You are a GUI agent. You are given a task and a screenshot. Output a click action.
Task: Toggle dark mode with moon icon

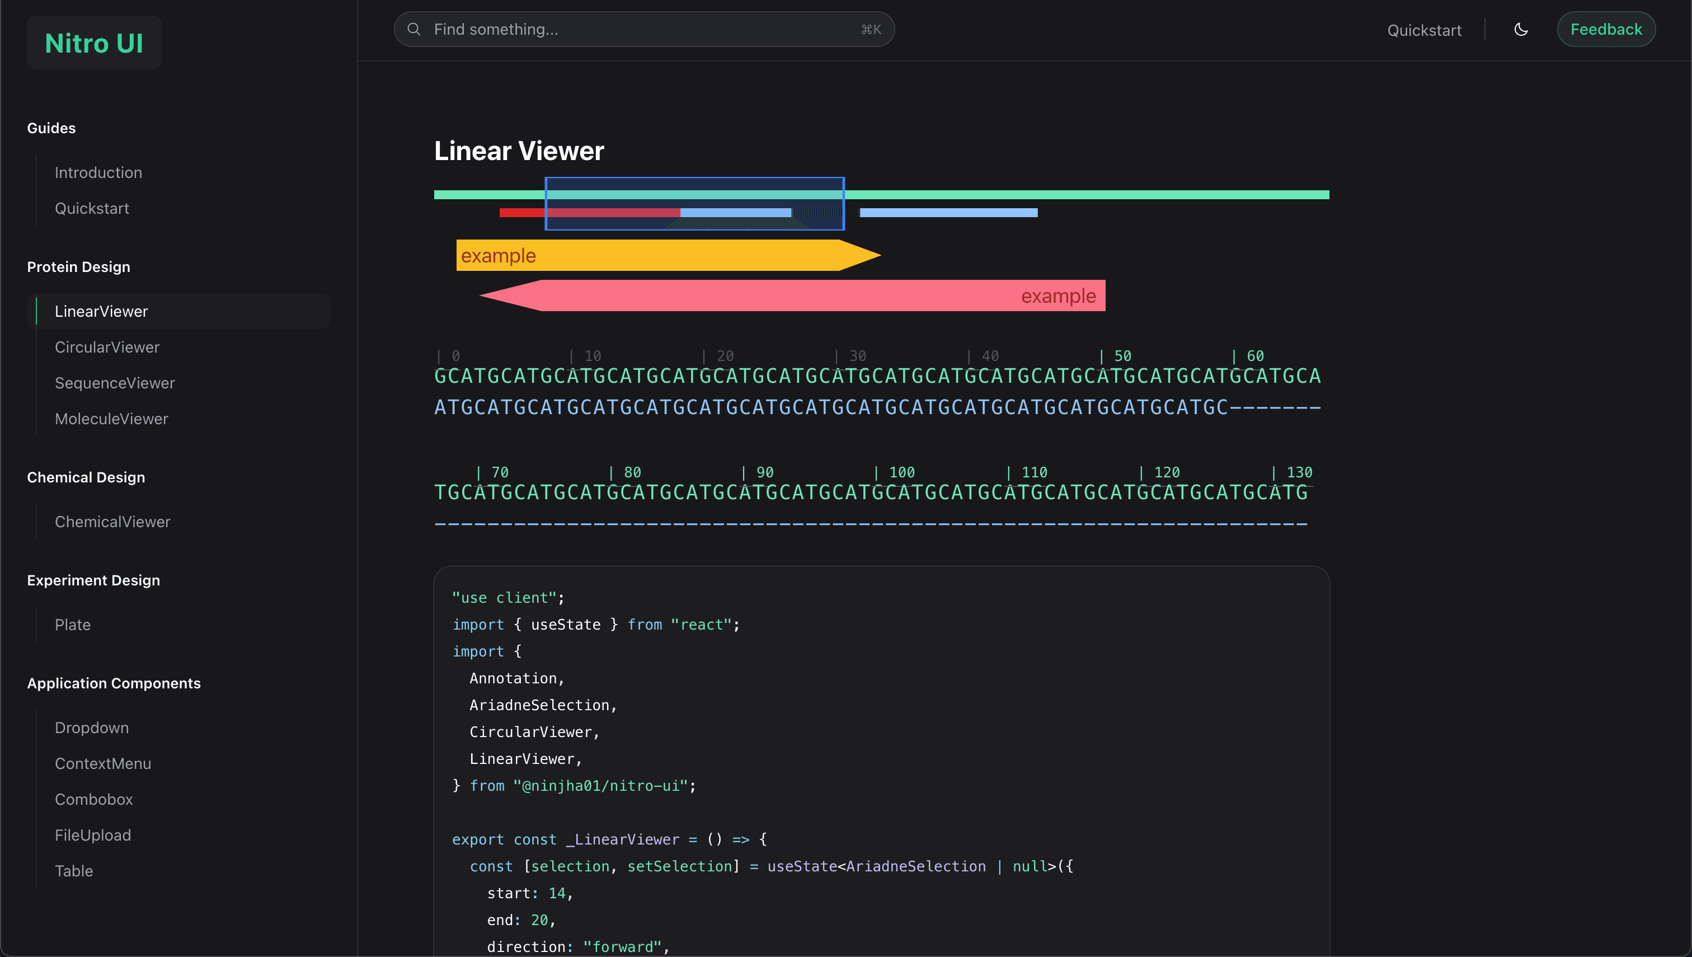point(1521,30)
